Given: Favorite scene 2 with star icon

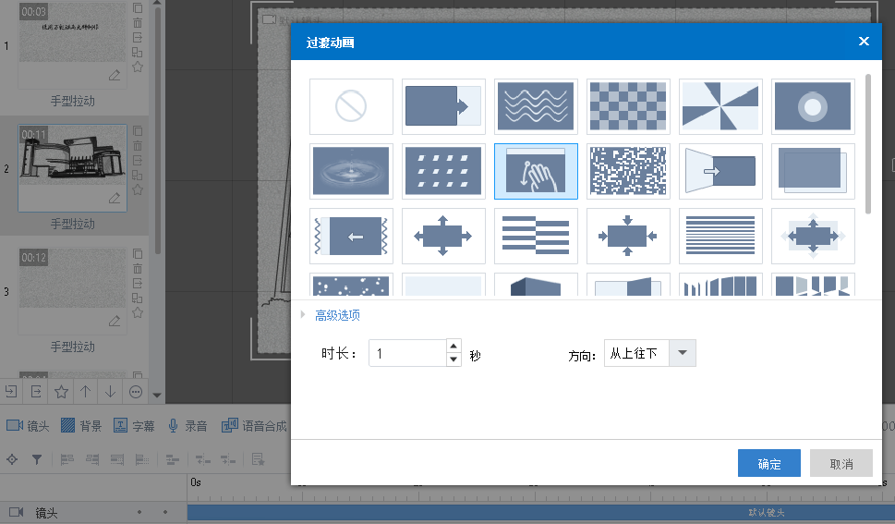Looking at the screenshot, I should pos(138,189).
